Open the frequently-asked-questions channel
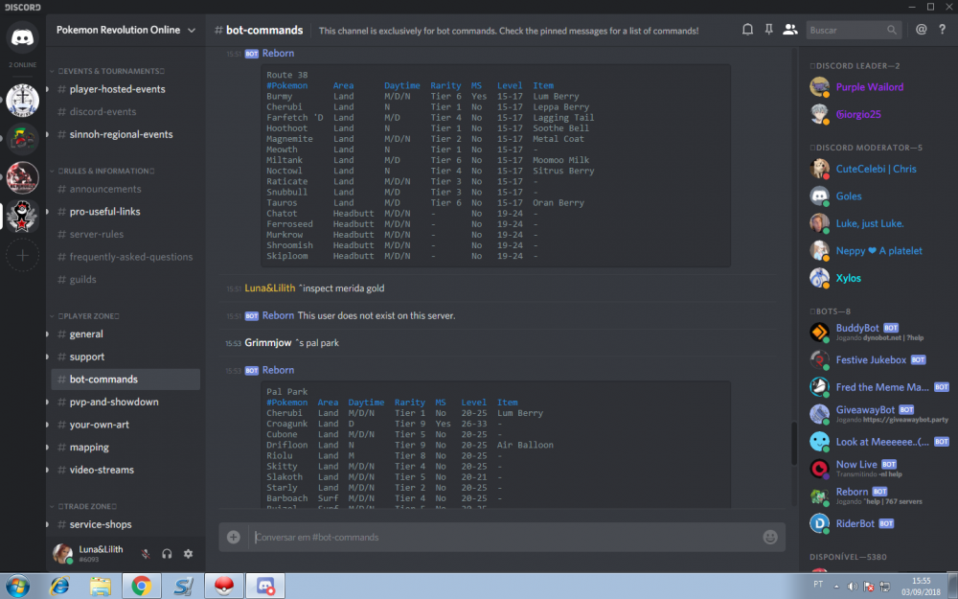Screen dimensions: 958x599 point(125,257)
